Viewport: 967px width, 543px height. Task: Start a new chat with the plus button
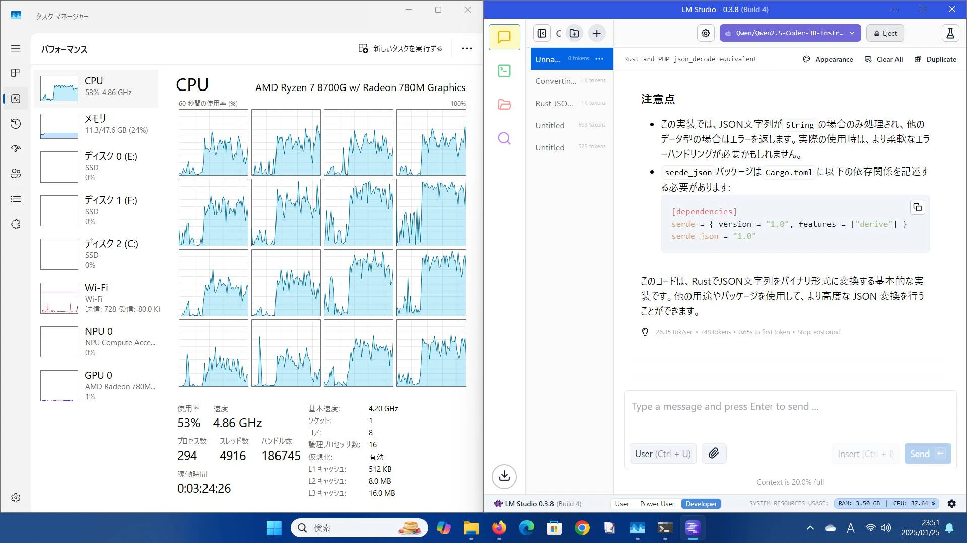(x=597, y=33)
